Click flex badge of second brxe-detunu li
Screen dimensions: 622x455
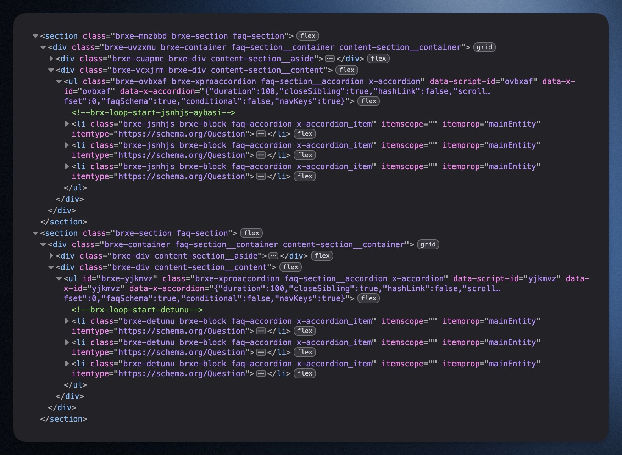[305, 352]
